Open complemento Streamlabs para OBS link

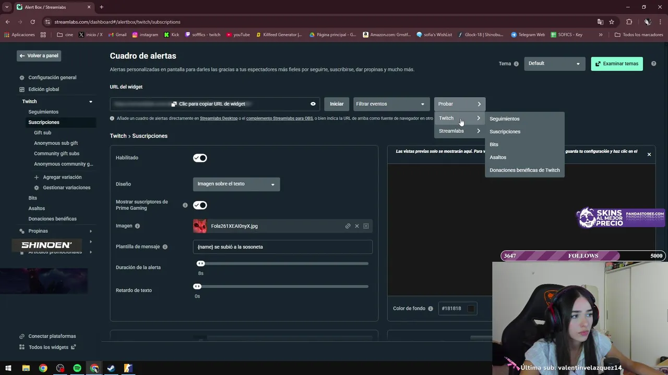pos(279,118)
